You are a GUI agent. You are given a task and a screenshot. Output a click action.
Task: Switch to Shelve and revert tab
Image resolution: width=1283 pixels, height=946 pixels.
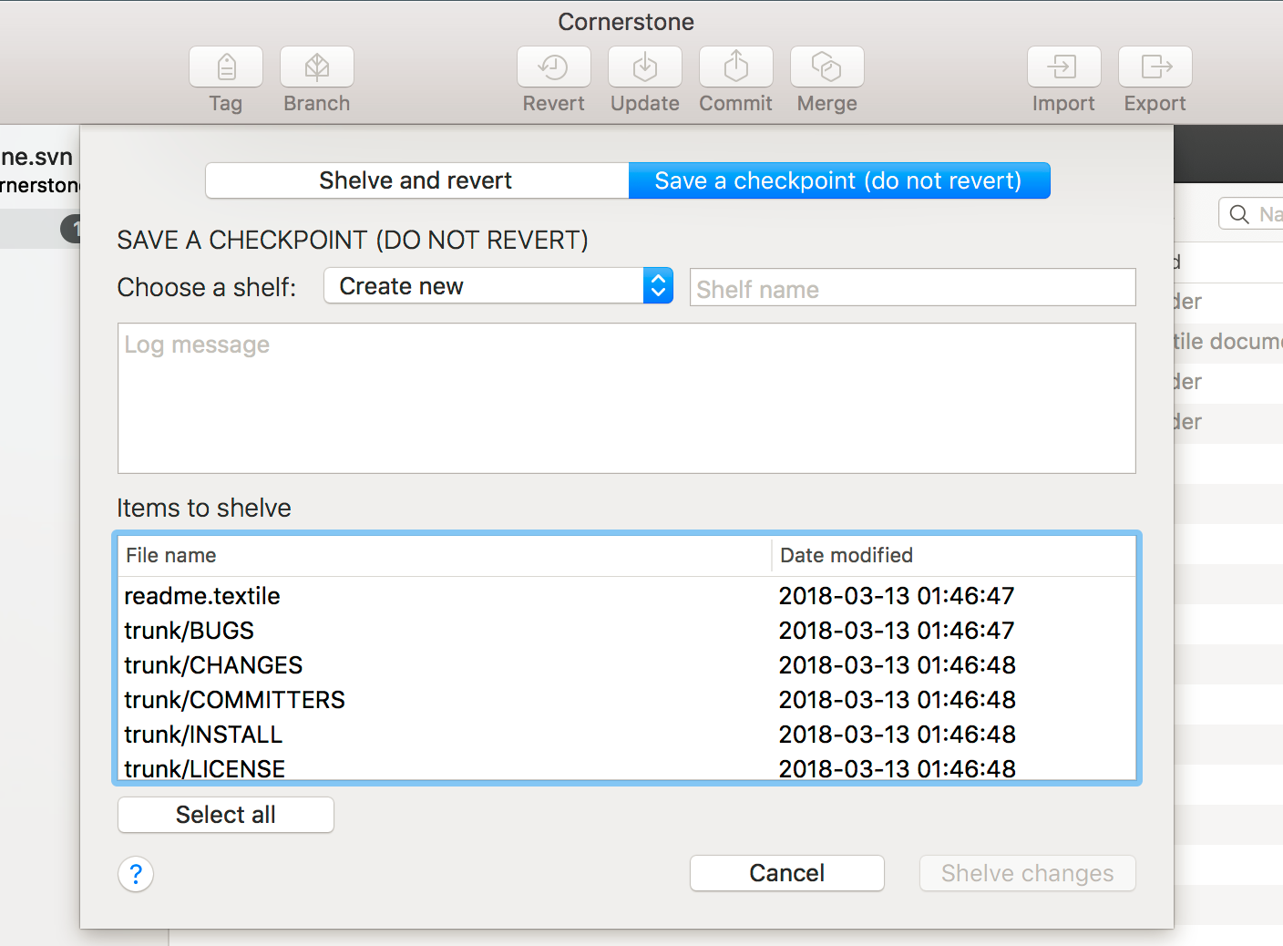tap(416, 180)
